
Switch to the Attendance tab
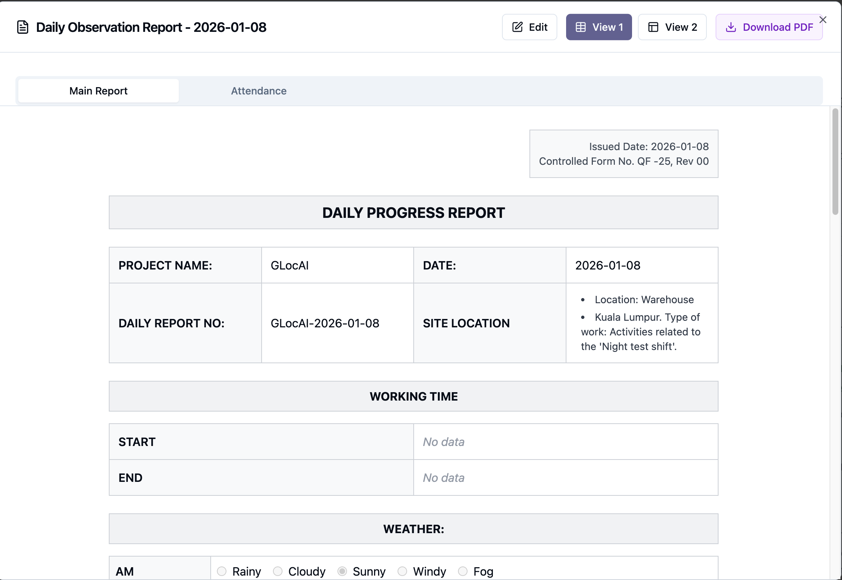click(x=259, y=91)
